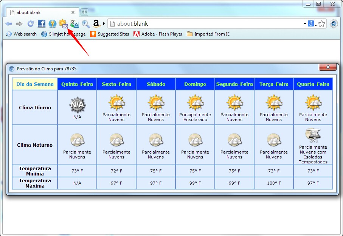Maximize the browser window
Image resolution: width=343 pixels, height=236 pixels.
318,4
